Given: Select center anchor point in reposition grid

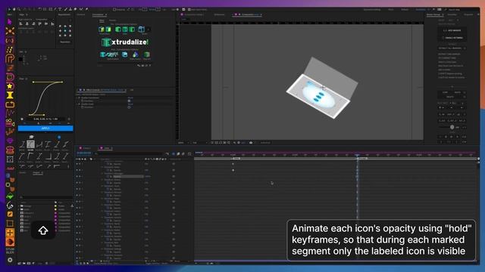Looking at the screenshot, I should 65,31.
